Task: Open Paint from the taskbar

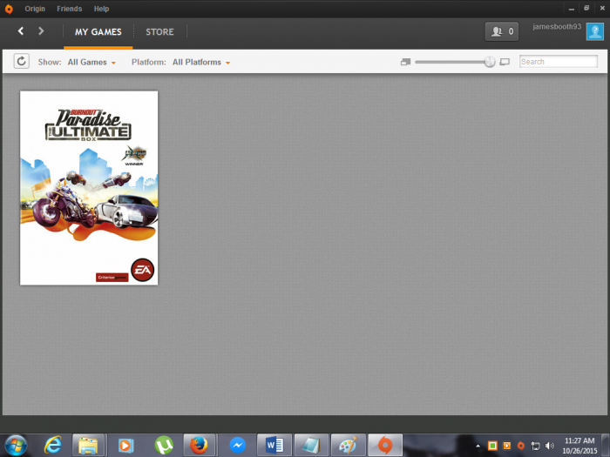Action: [349, 446]
